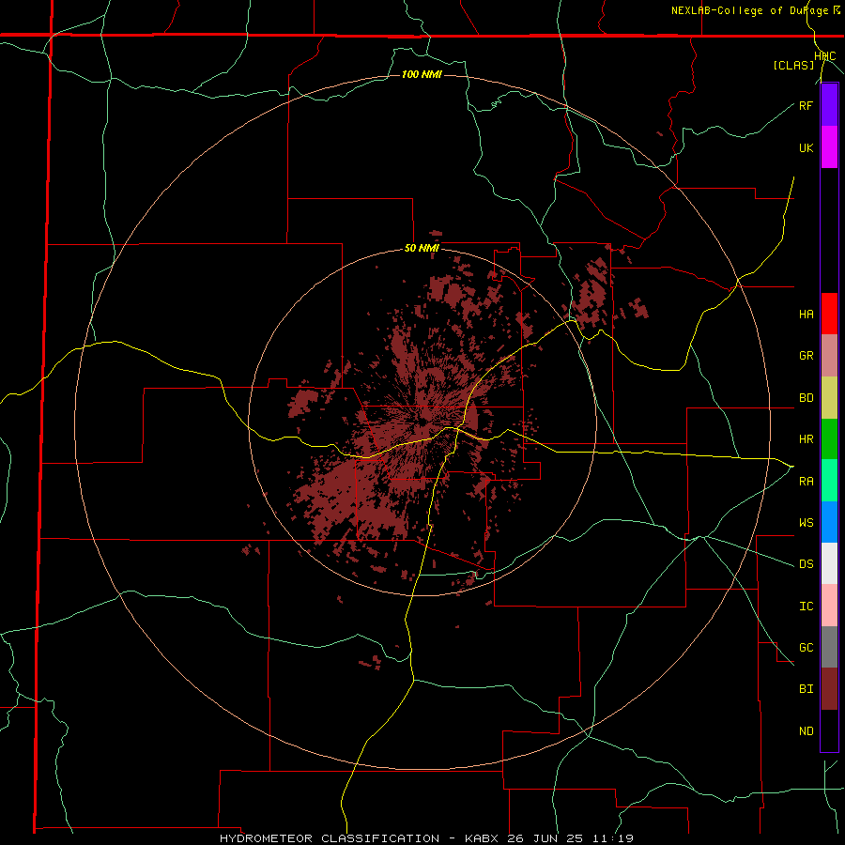Click the ND black legend block

point(829,730)
